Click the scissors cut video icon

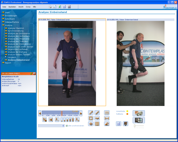click(44, 120)
